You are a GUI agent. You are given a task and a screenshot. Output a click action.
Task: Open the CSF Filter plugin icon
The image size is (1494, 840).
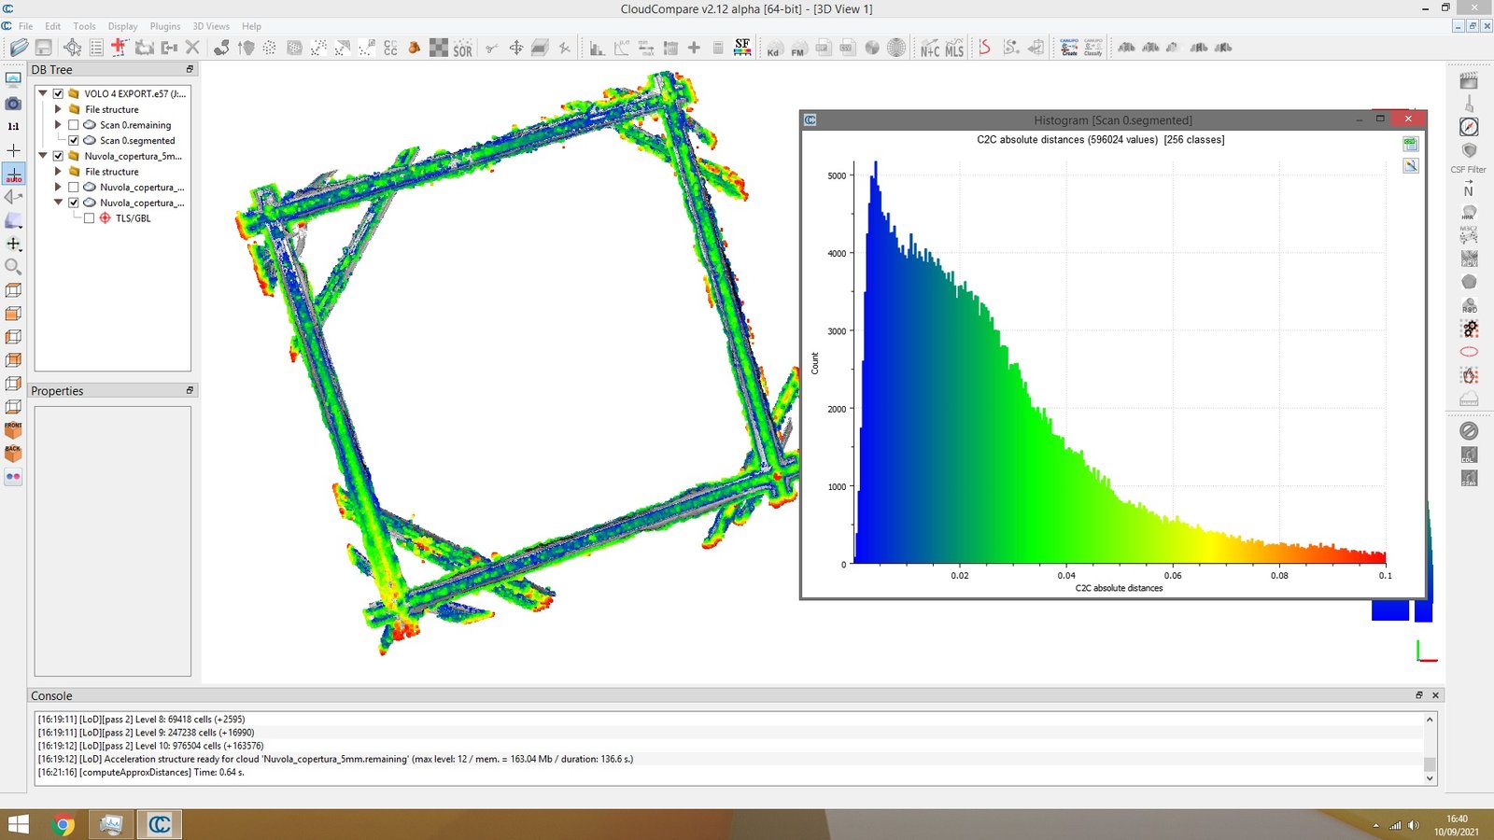1469,150
